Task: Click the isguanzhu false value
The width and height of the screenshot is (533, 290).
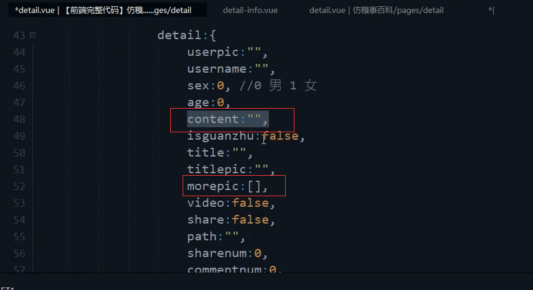Action: pyautogui.click(x=280, y=136)
